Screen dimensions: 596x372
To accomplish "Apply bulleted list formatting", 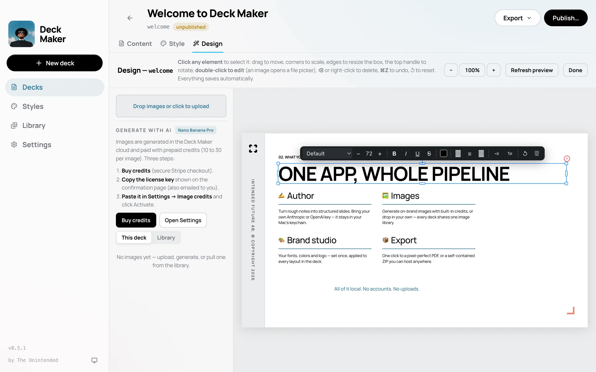I will tap(497, 153).
